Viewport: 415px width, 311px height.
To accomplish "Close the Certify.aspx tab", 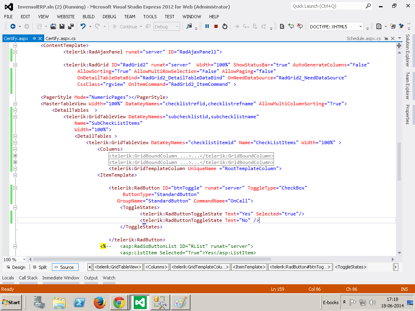I will point(40,38).
